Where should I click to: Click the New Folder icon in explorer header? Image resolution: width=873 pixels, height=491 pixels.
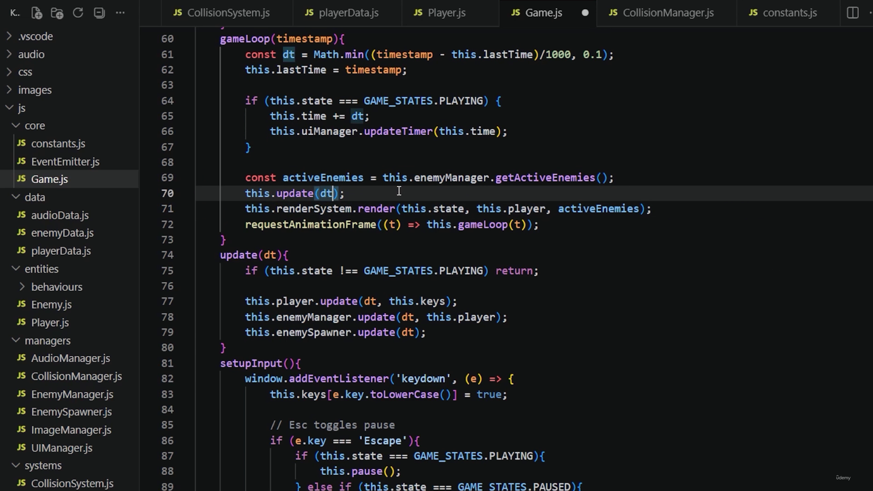click(57, 13)
